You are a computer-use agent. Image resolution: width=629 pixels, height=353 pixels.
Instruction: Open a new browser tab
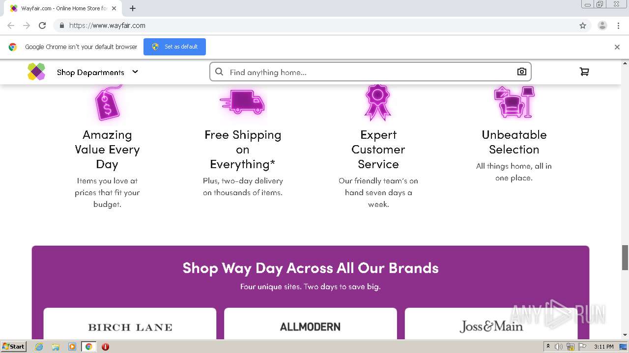(x=133, y=8)
